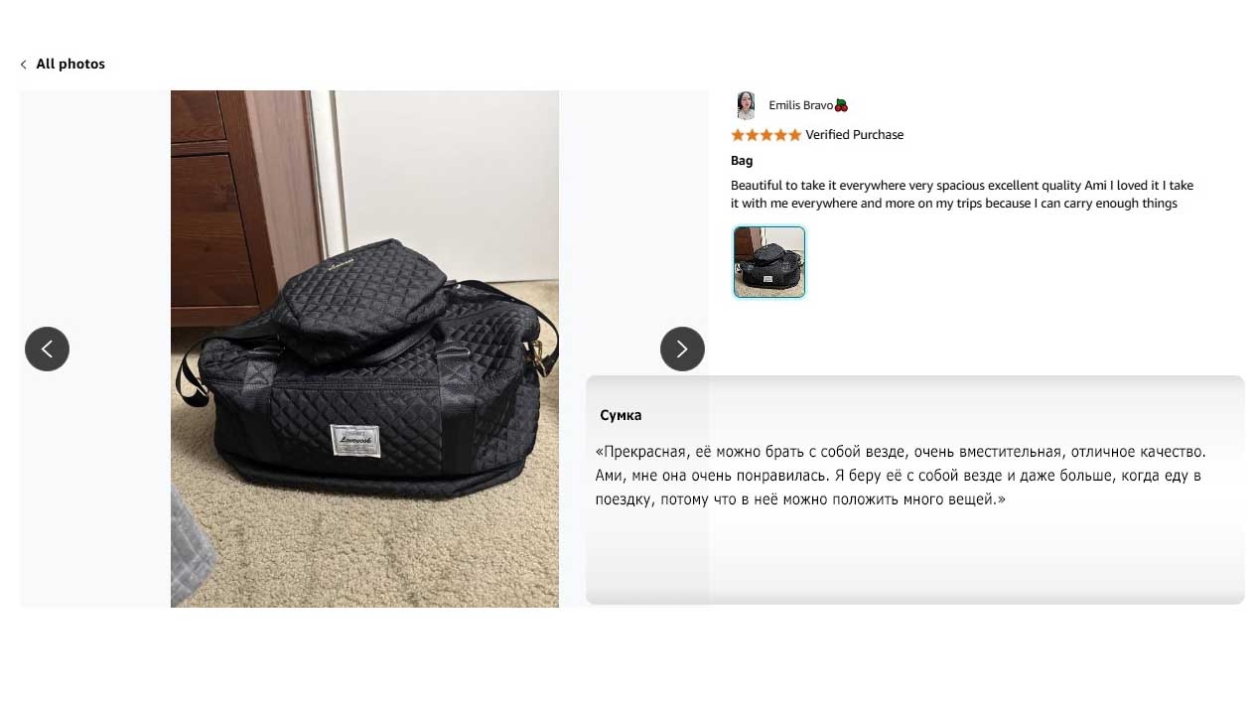1253x705 pixels.
Task: Click the fifth orange rating star
Action: click(x=794, y=135)
